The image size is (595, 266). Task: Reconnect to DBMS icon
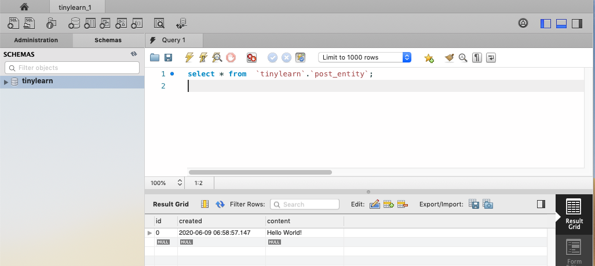(x=181, y=24)
